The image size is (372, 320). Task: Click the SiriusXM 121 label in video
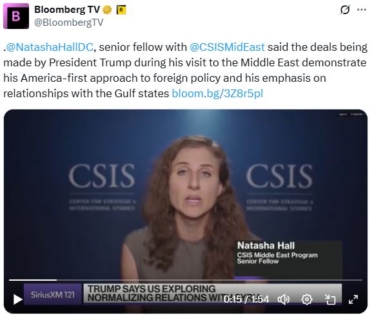point(53,295)
